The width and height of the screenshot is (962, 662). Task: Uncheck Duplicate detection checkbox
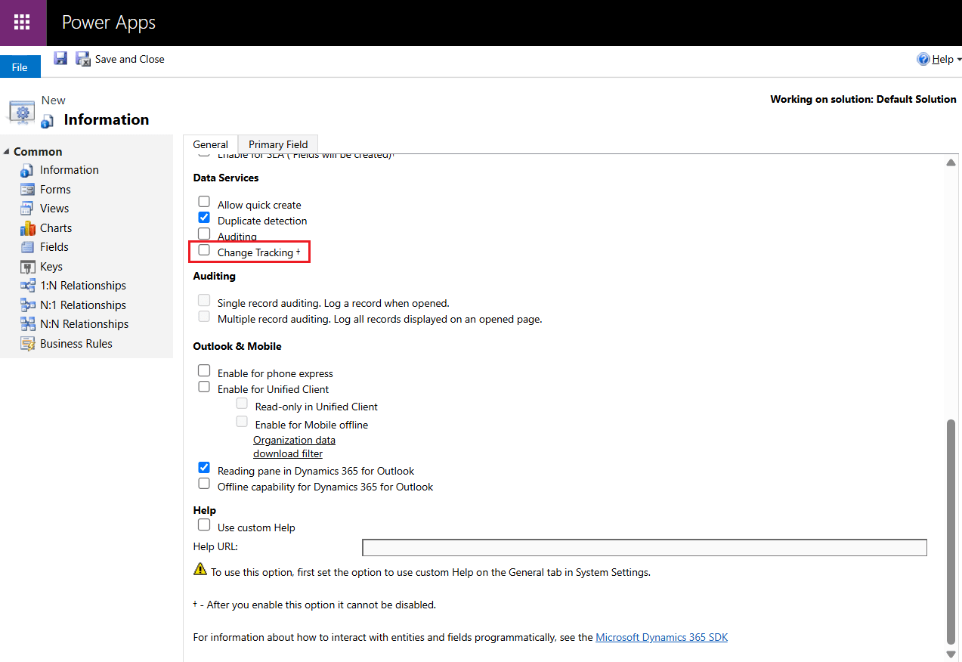click(x=204, y=218)
